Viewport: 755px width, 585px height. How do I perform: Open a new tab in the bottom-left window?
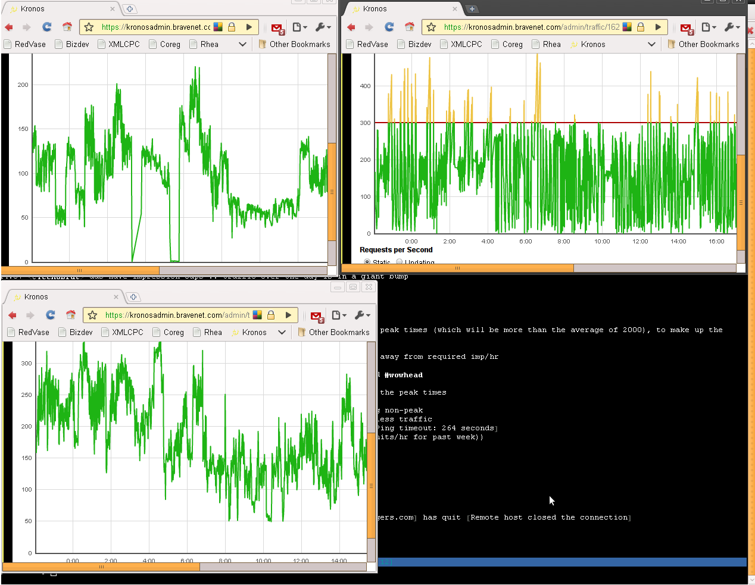coord(133,297)
